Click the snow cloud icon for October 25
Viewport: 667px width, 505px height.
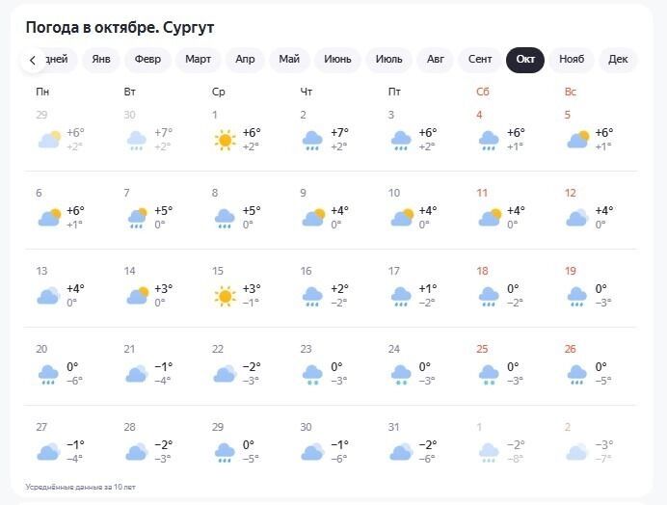[x=489, y=374]
